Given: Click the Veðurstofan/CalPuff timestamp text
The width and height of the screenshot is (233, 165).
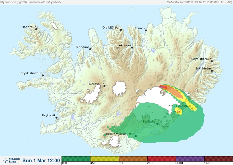Looking at the screenshot, I should 199,2.
